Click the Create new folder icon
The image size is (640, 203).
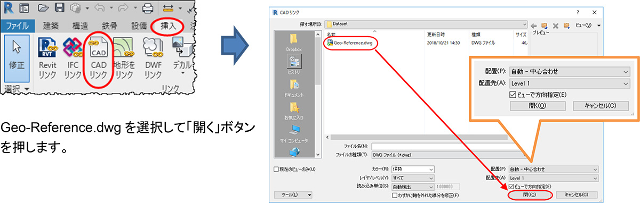566,25
